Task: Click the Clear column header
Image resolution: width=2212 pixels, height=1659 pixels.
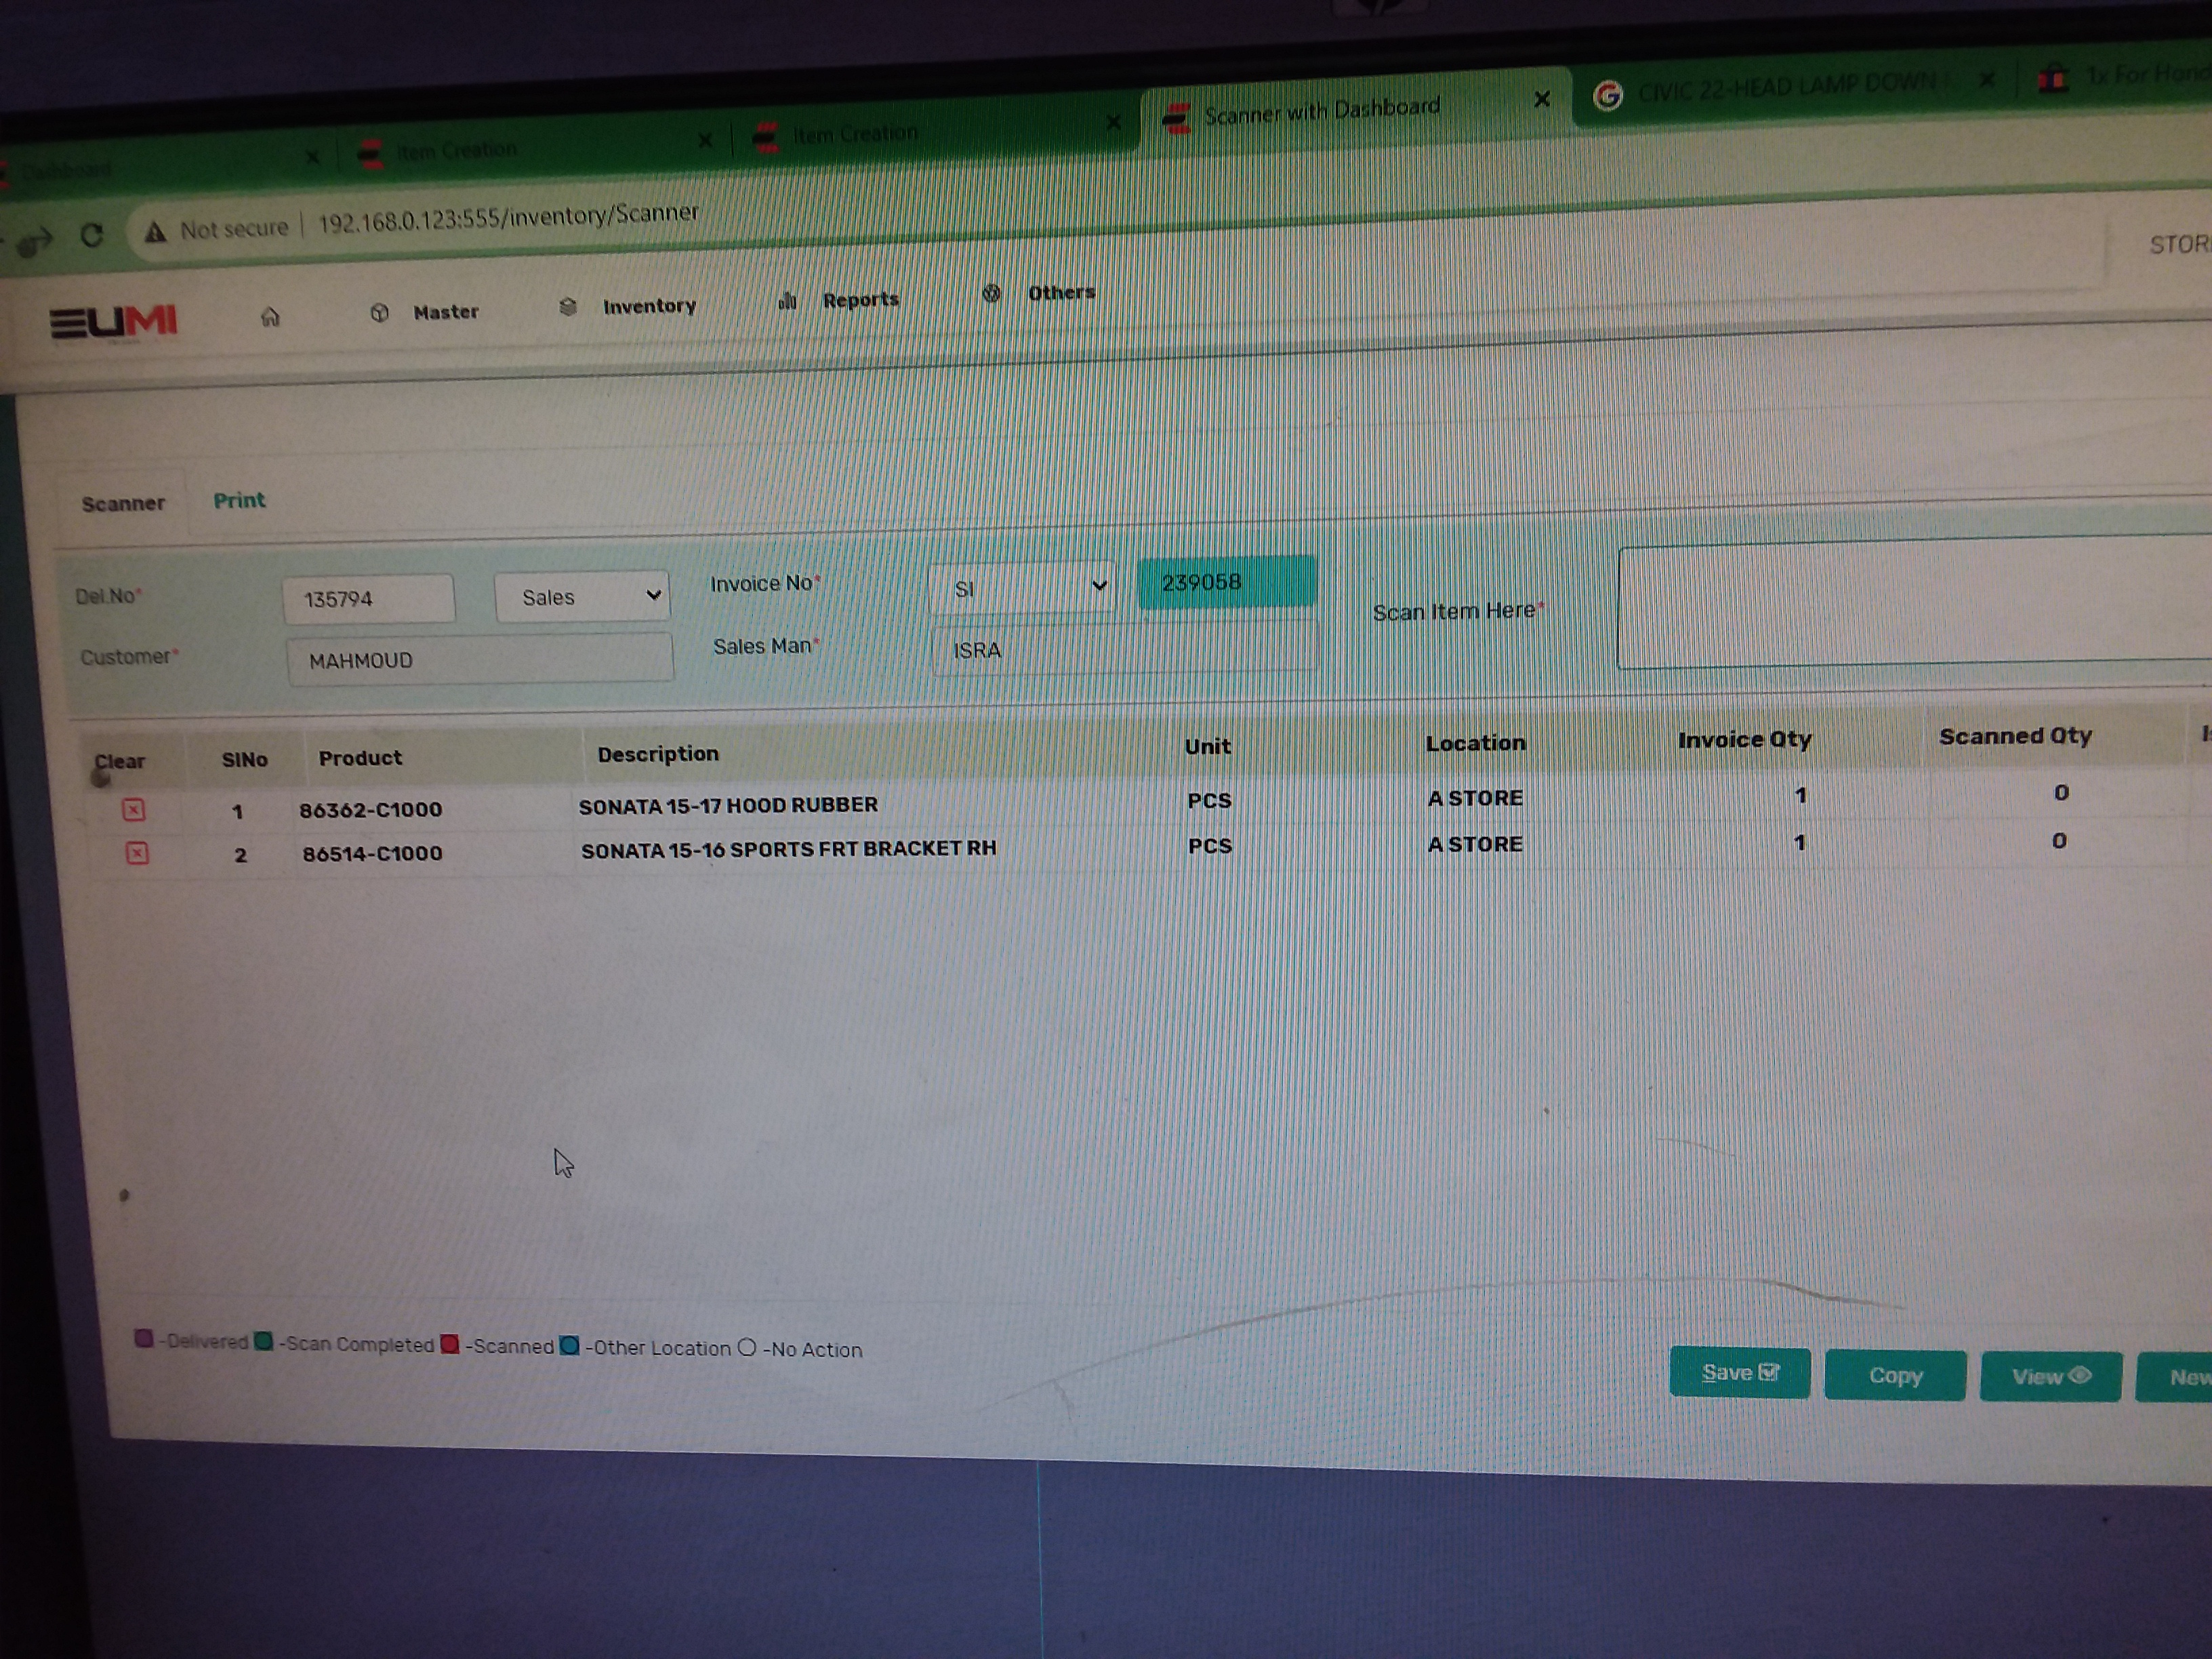Action: pyautogui.click(x=120, y=761)
